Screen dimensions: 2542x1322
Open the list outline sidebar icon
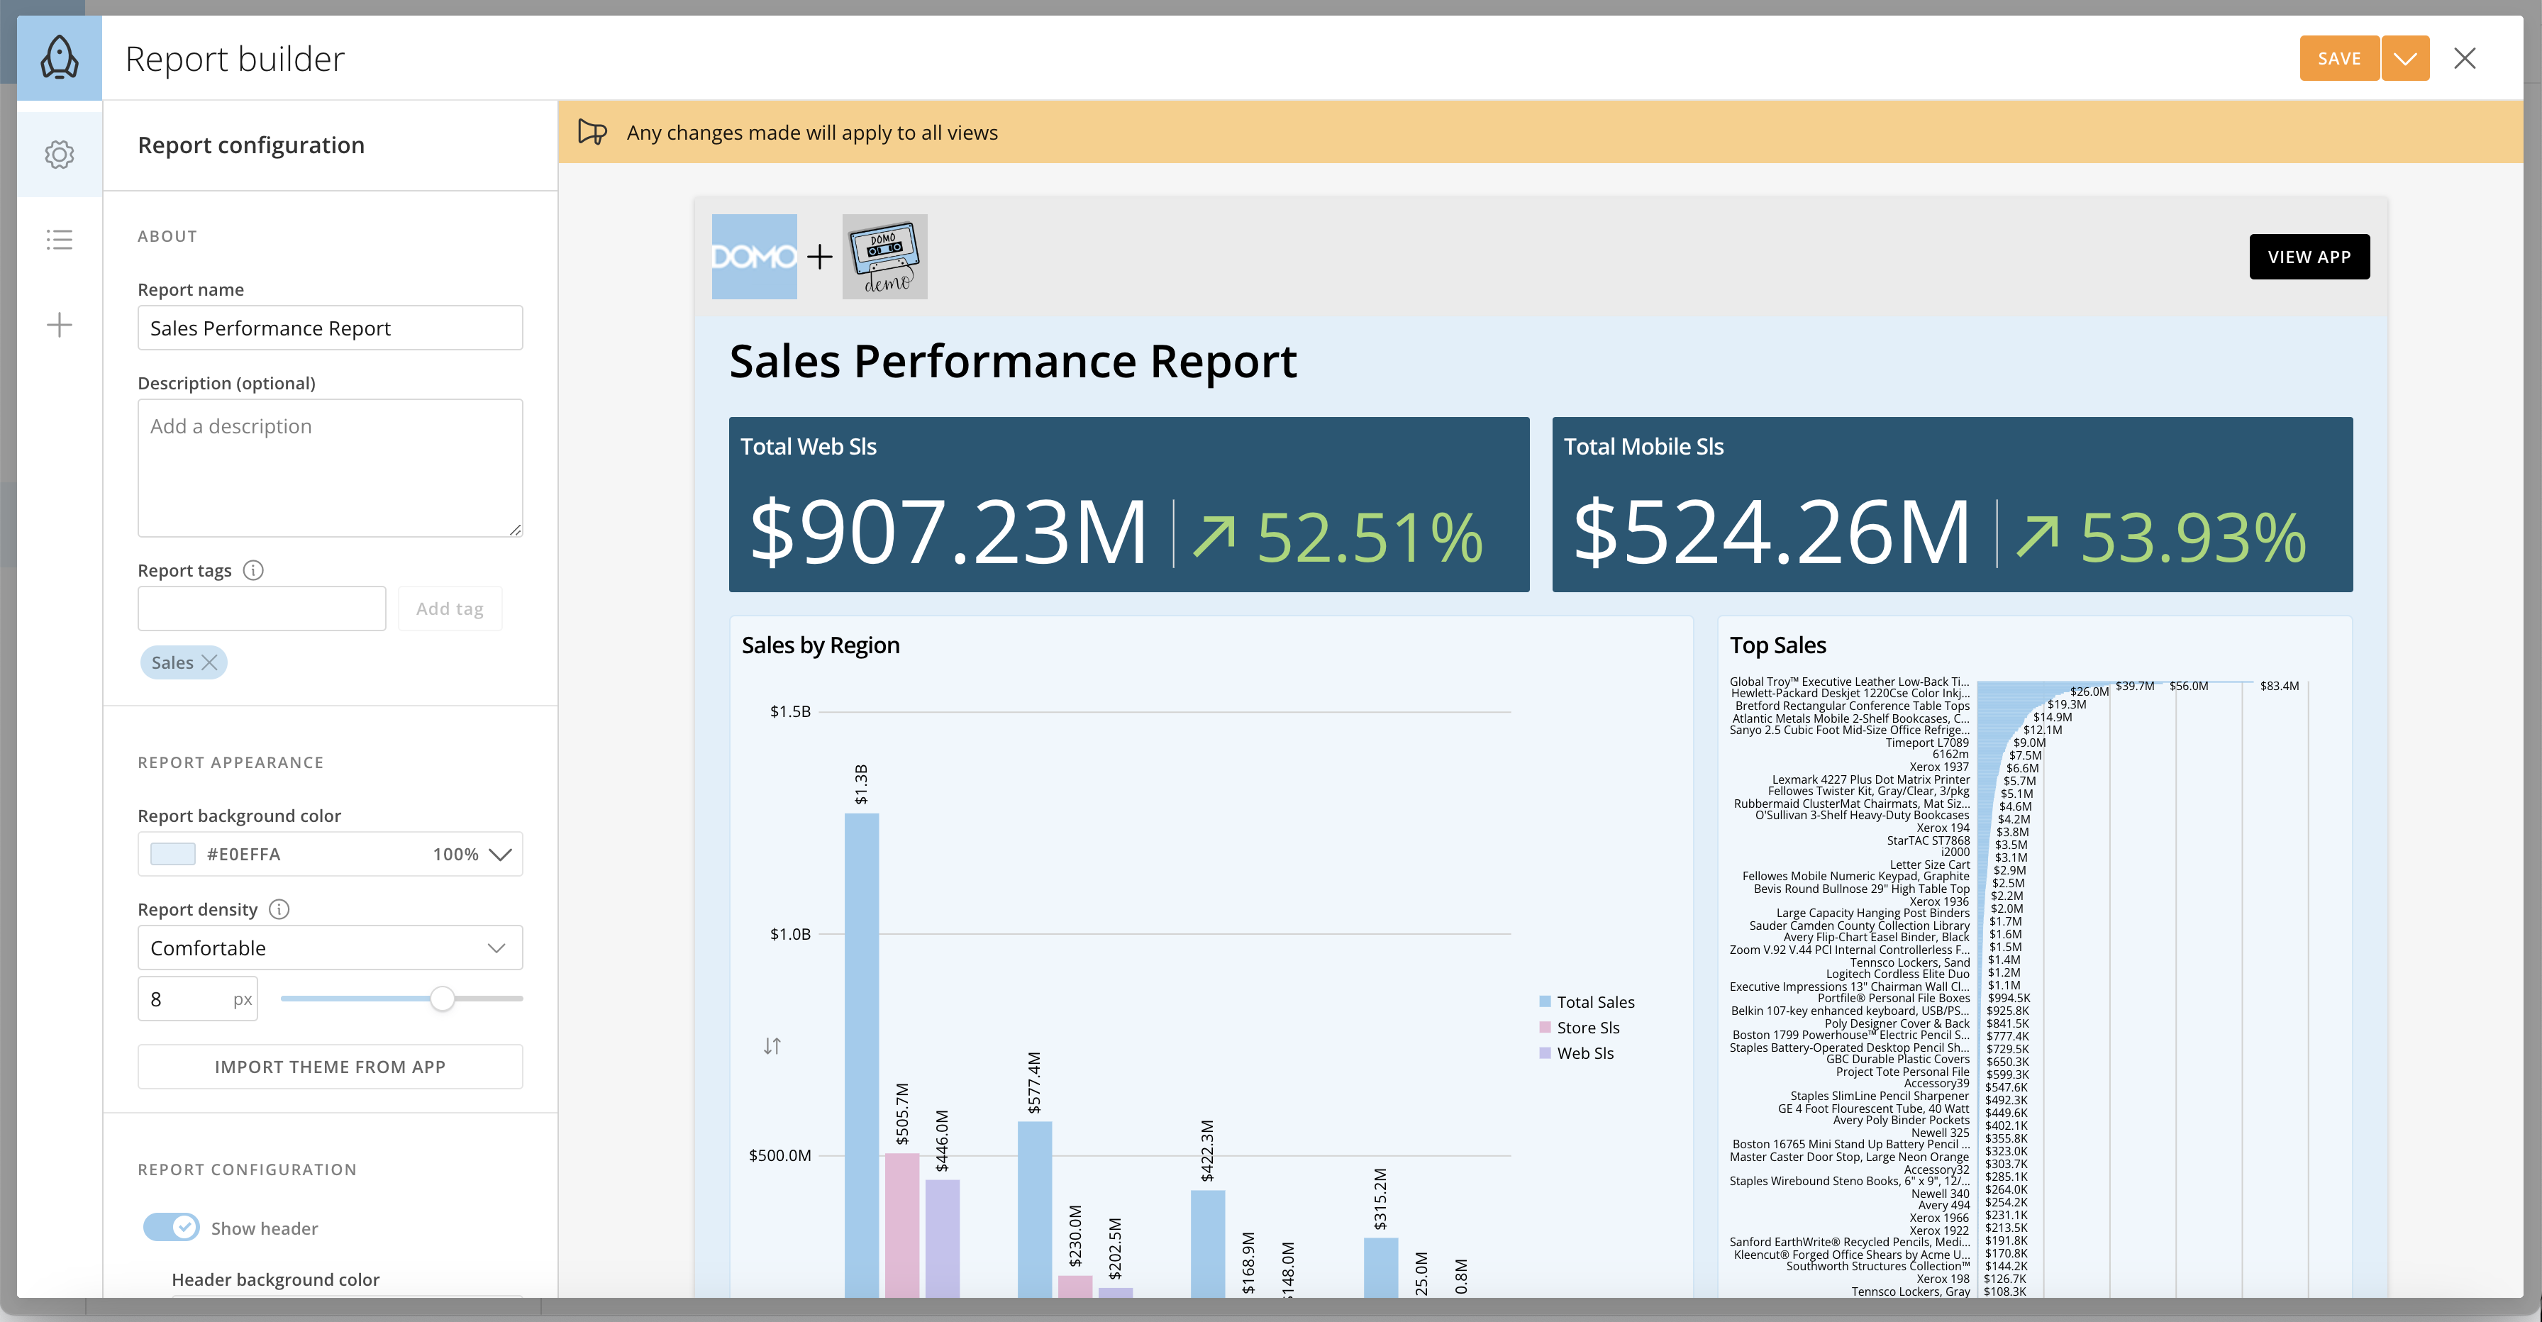(x=59, y=240)
